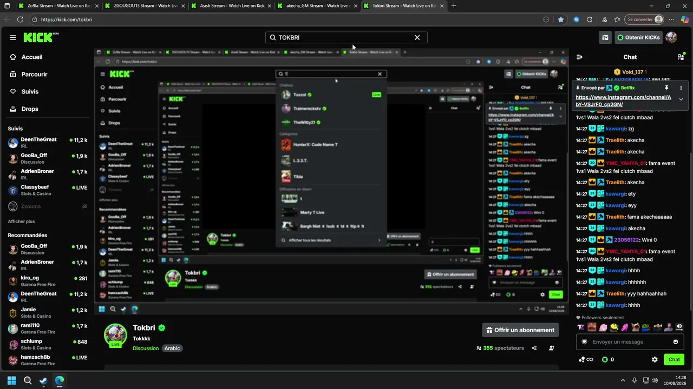693x389 pixels.
Task: Open the Edge Copilot icon
Action: (x=685, y=19)
